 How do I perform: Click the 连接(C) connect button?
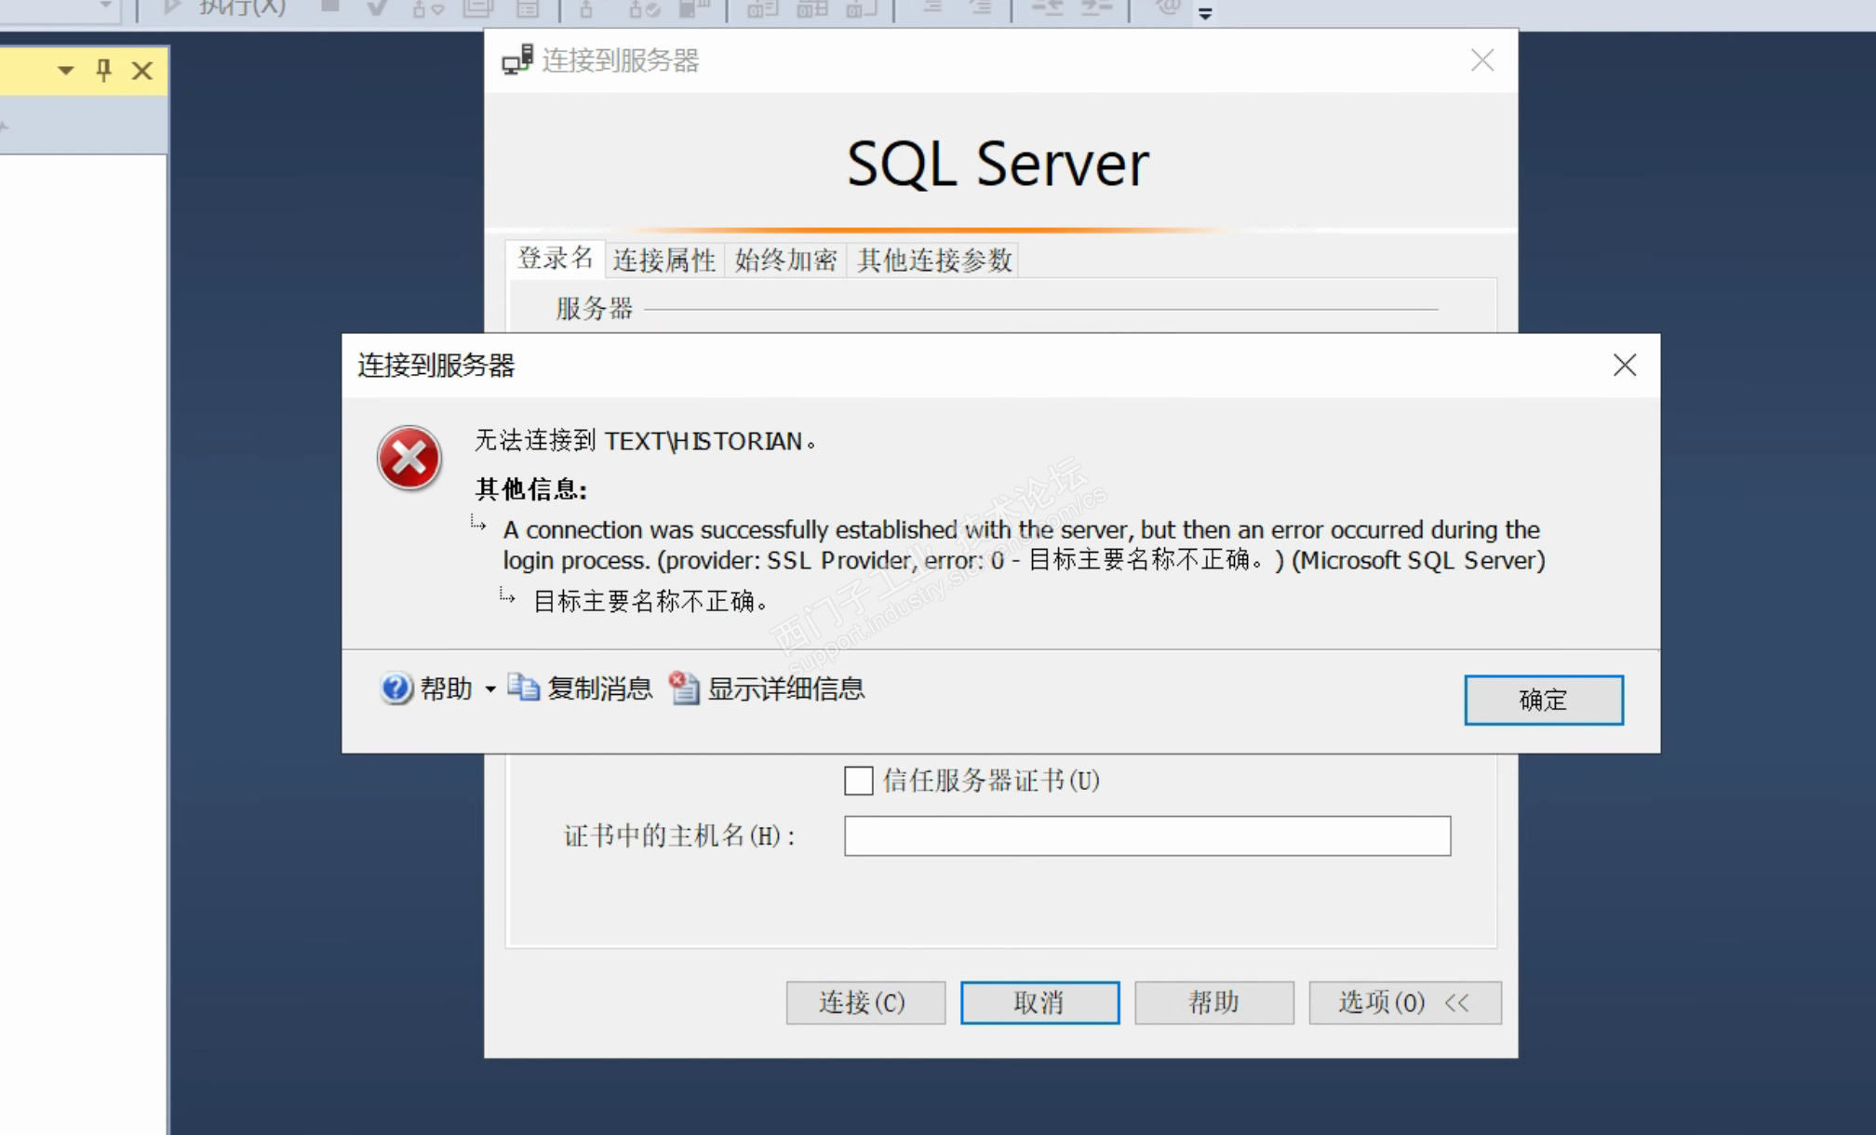pos(864,1002)
